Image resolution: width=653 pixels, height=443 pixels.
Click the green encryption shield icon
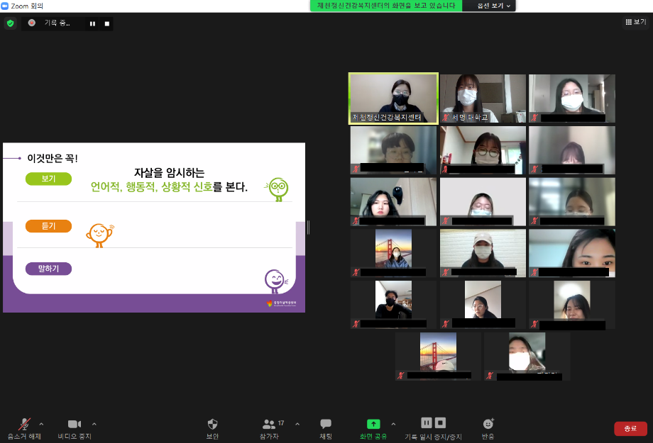pyautogui.click(x=10, y=23)
